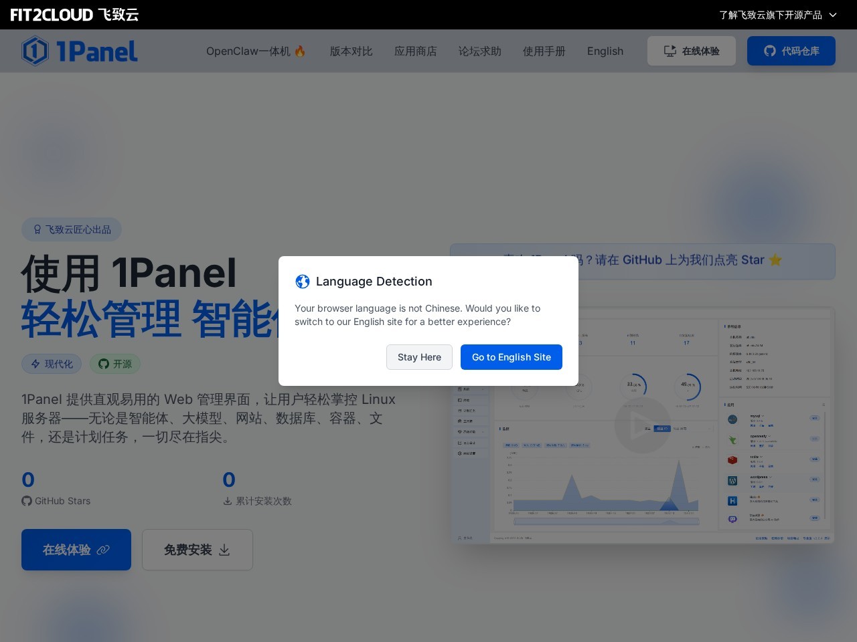Click the link icon on blue 在线体验 button
The image size is (857, 642).
tap(103, 550)
